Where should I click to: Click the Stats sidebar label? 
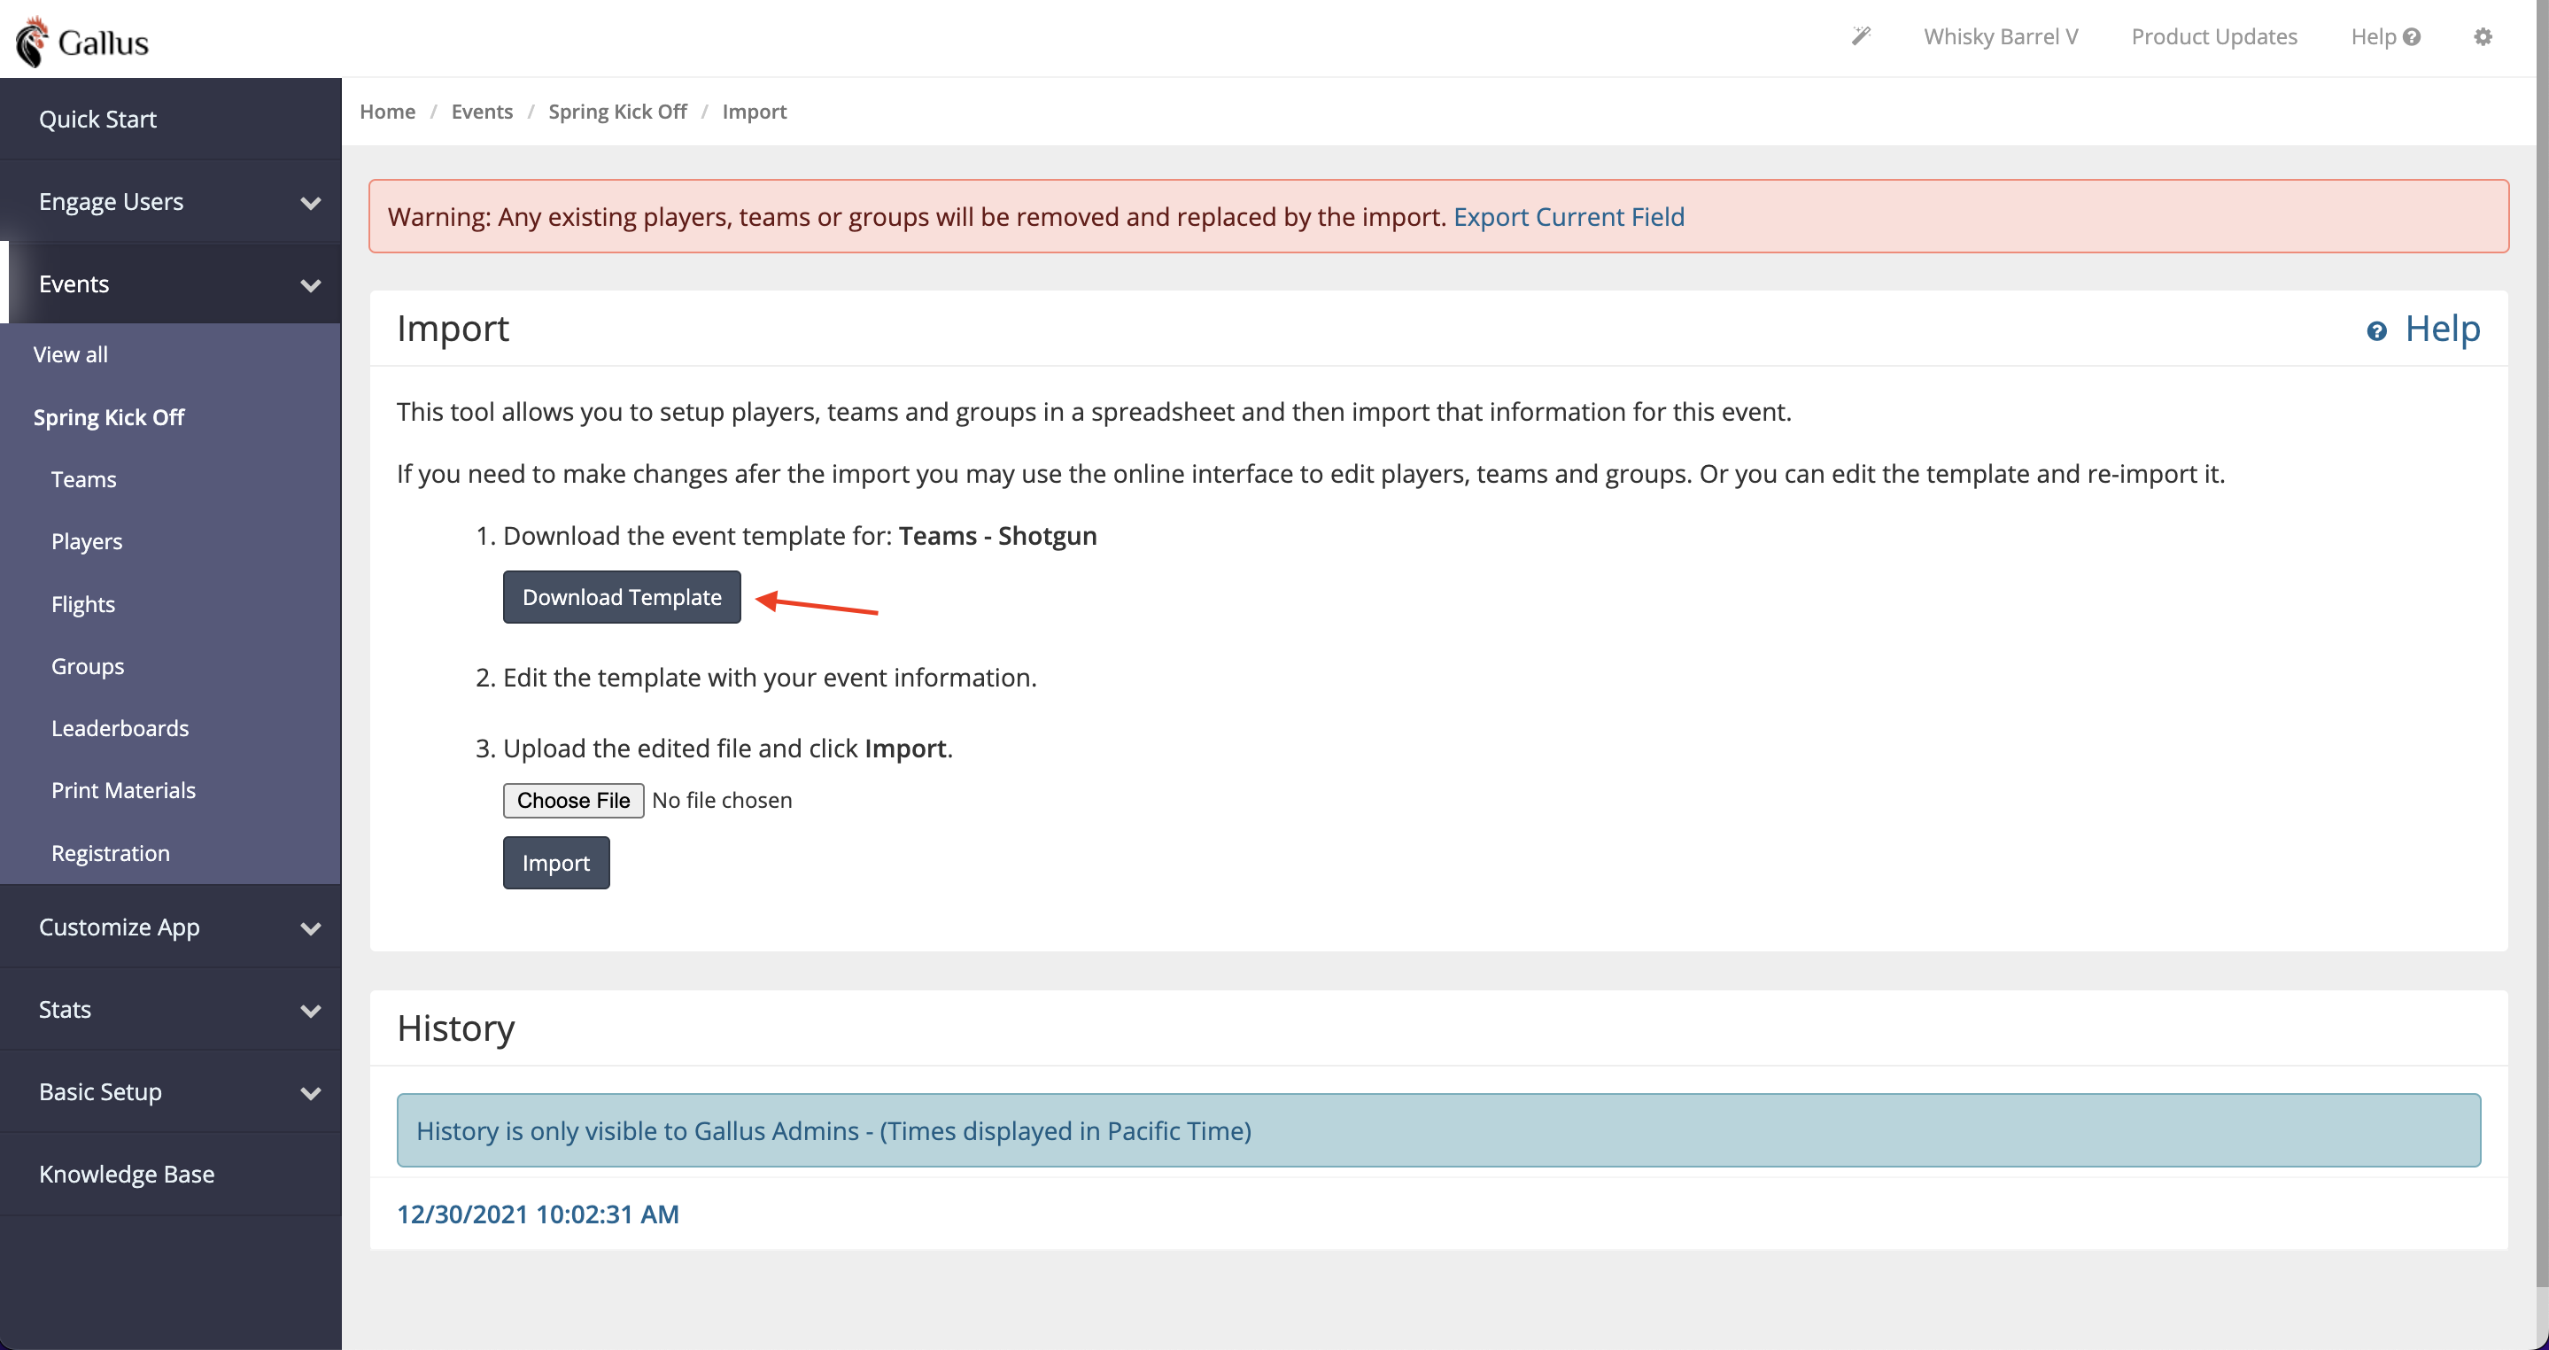pos(65,1009)
